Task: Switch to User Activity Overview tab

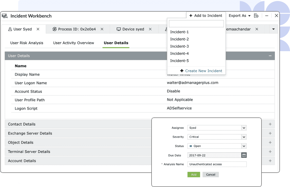Action: pos(73,43)
